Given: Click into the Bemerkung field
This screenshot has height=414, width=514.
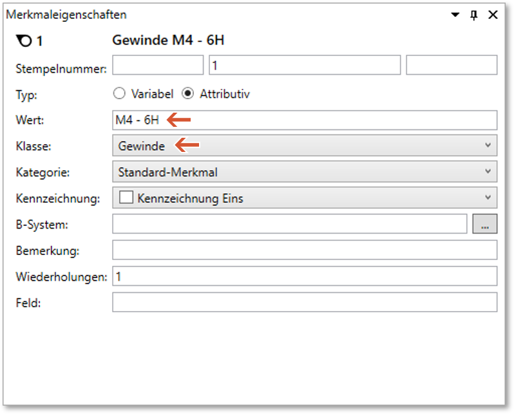Looking at the screenshot, I should coord(305,250).
